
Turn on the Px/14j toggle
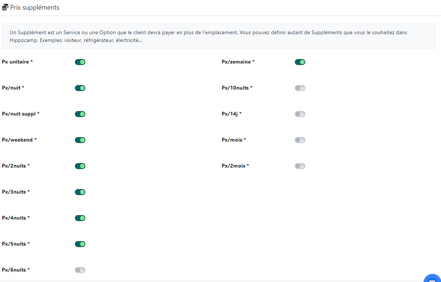pos(300,114)
